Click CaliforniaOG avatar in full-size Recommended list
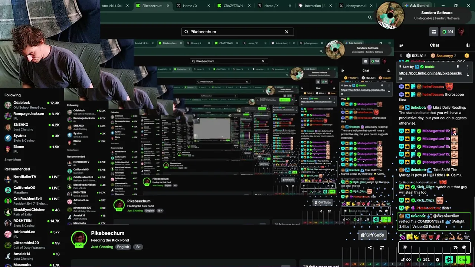 8,190
